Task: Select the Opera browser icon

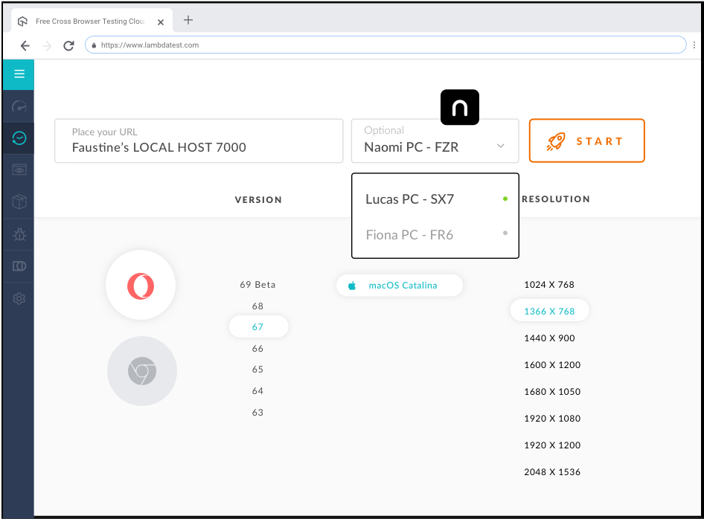Action: pos(141,285)
